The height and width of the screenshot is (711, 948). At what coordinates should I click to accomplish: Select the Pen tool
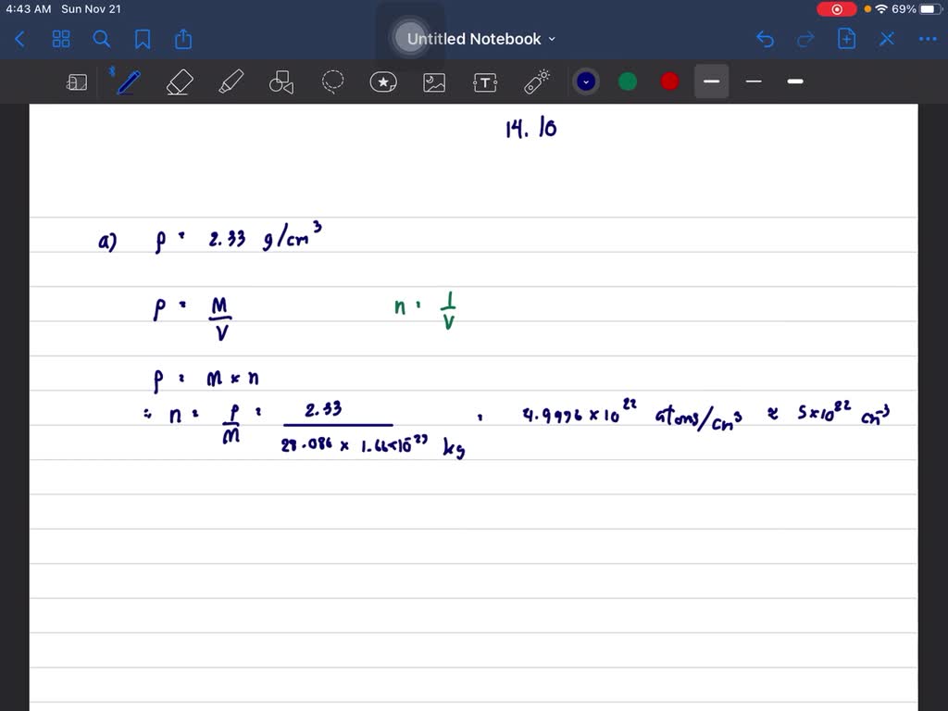128,82
